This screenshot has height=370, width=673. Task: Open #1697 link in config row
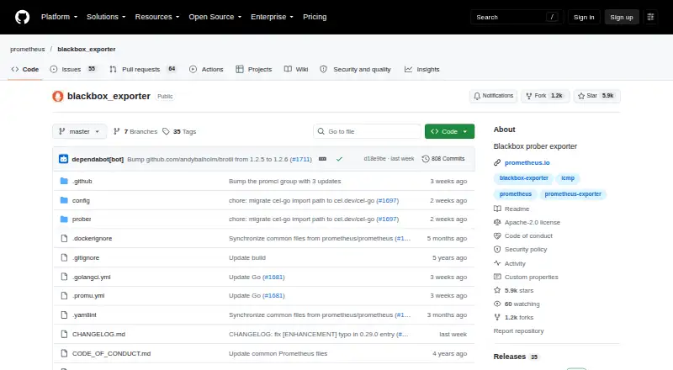pyautogui.click(x=387, y=200)
